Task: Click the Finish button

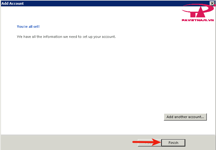Action: (173, 143)
